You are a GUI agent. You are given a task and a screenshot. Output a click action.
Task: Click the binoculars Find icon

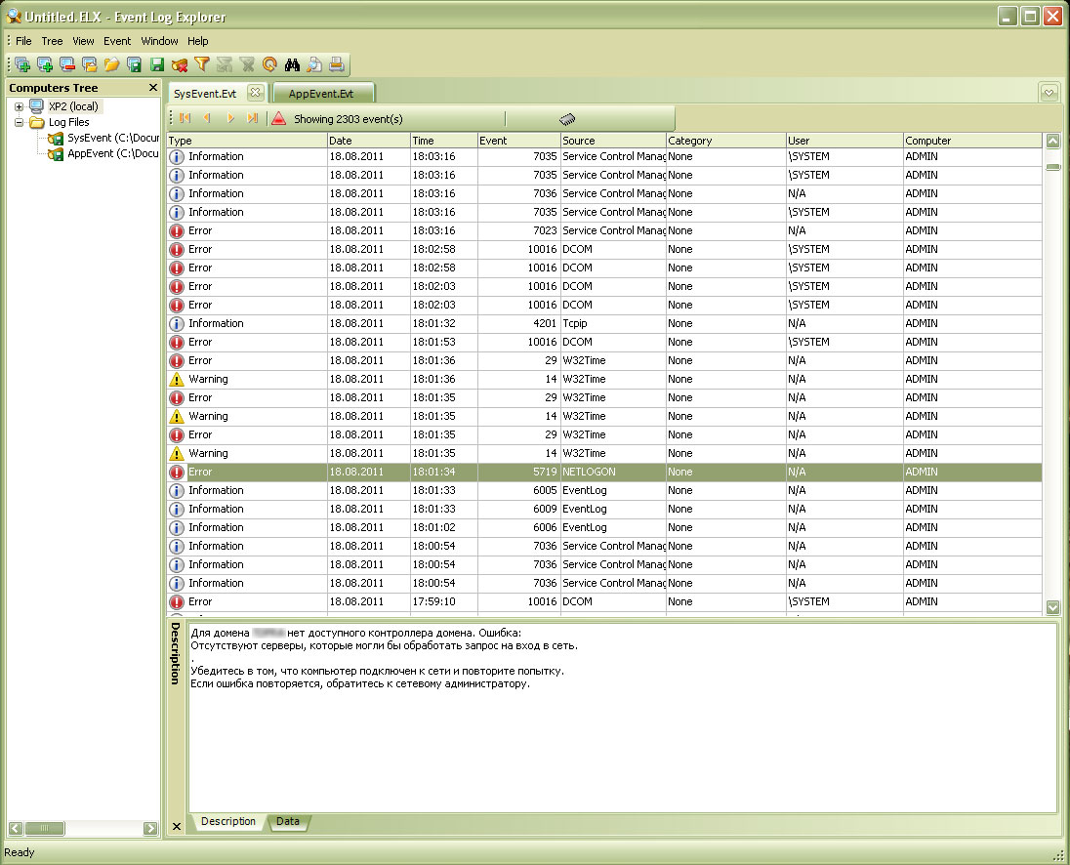pos(292,65)
